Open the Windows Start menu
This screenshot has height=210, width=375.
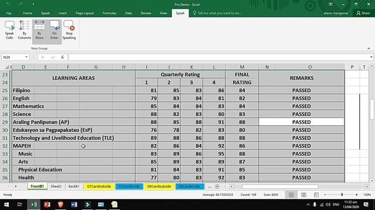(6, 205)
